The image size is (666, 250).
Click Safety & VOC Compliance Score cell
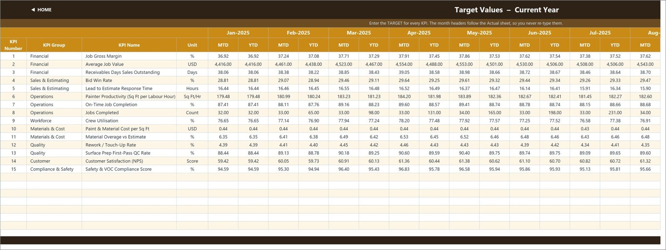[x=129, y=169]
